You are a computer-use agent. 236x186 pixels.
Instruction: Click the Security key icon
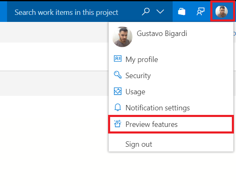(x=118, y=75)
